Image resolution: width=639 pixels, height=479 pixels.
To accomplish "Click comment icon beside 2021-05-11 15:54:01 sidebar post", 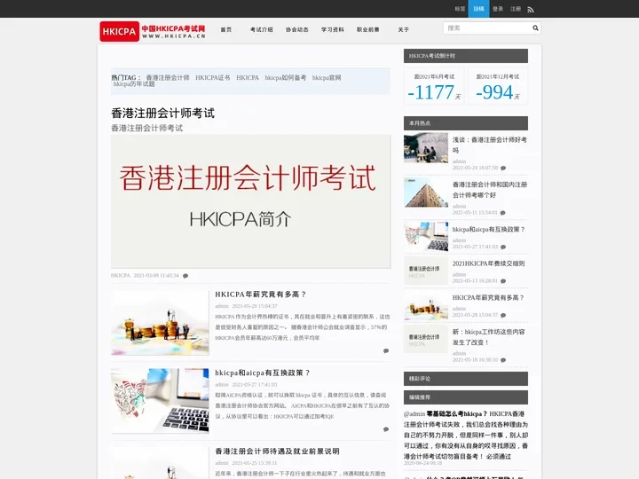I will pyautogui.click(x=503, y=213).
